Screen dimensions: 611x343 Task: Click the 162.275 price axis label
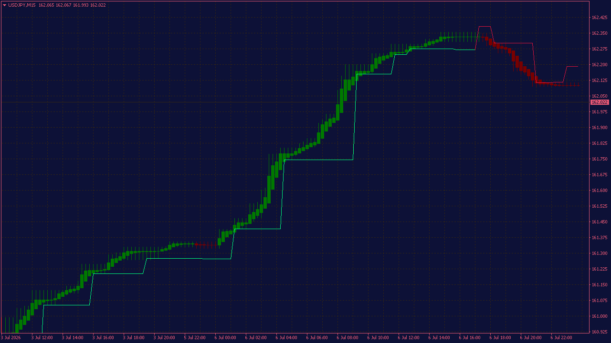tap(600, 49)
